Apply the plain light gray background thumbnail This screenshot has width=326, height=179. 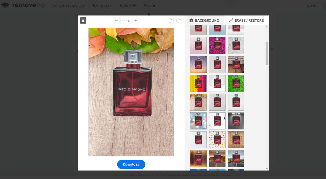(x=217, y=64)
